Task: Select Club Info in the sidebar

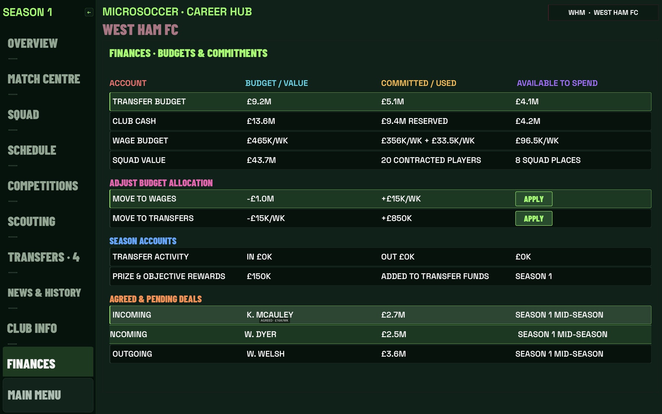Action: pyautogui.click(x=32, y=329)
